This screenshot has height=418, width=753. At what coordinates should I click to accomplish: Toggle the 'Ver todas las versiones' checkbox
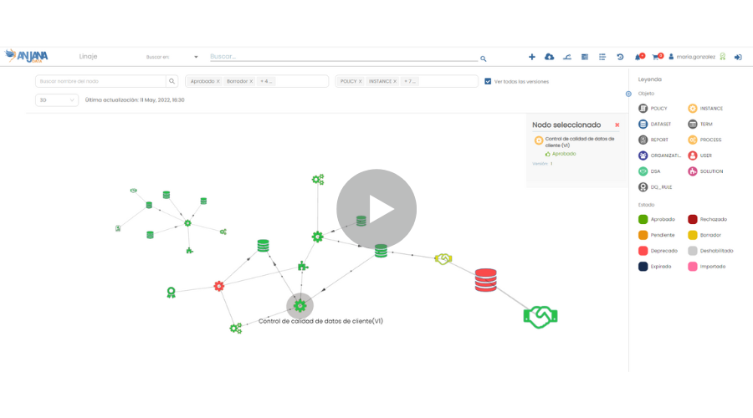click(x=488, y=81)
